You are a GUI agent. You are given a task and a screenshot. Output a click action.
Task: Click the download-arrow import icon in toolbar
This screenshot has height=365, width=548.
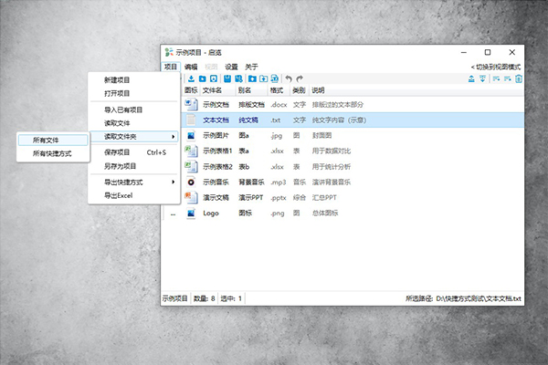click(191, 78)
